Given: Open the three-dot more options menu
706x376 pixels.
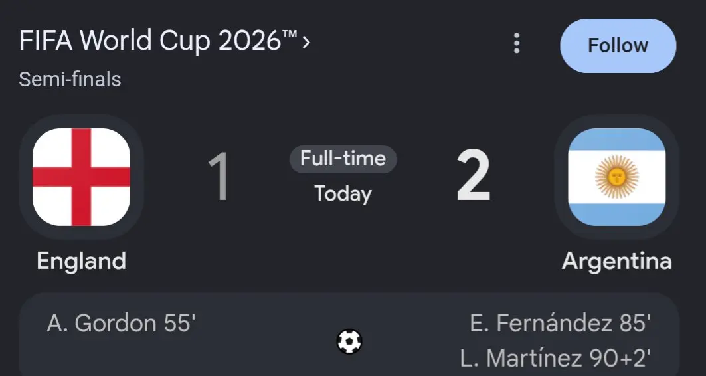Looking at the screenshot, I should point(517,43).
